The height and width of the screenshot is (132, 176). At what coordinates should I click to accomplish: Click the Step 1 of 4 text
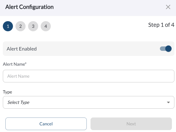(161, 25)
